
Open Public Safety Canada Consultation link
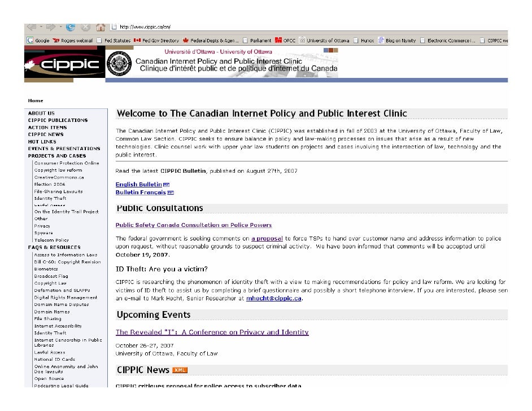coord(194,225)
